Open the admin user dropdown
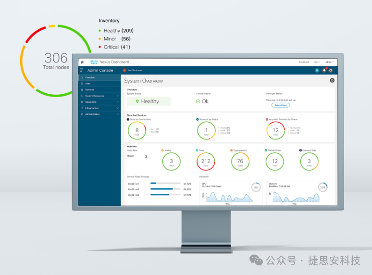 [x=329, y=62]
